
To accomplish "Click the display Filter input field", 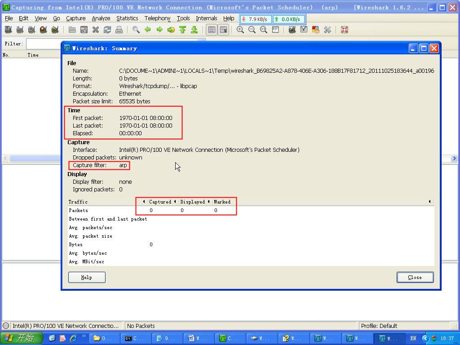I will point(44,44).
